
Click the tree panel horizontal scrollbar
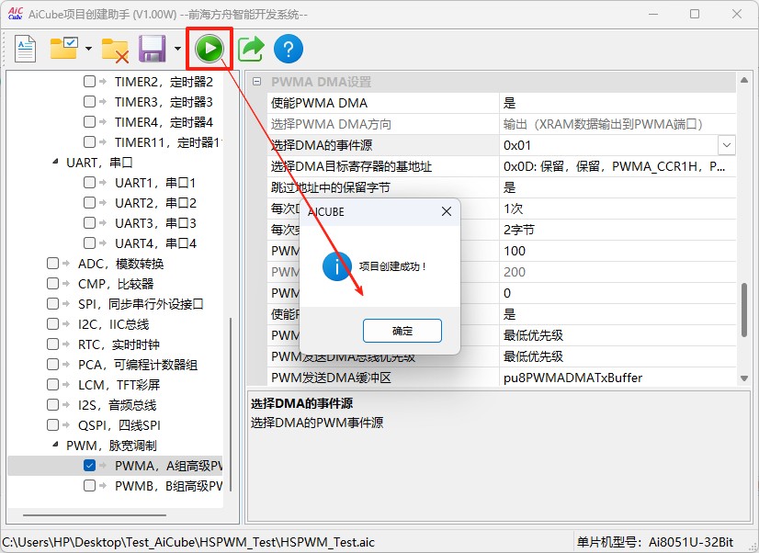[x=95, y=515]
